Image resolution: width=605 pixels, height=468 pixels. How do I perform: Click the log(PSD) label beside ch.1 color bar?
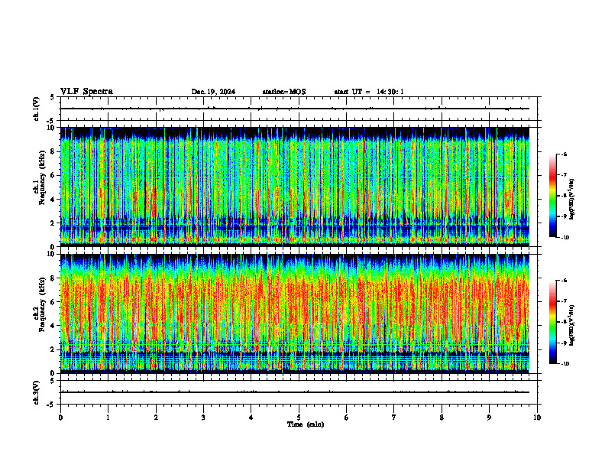tap(573, 200)
